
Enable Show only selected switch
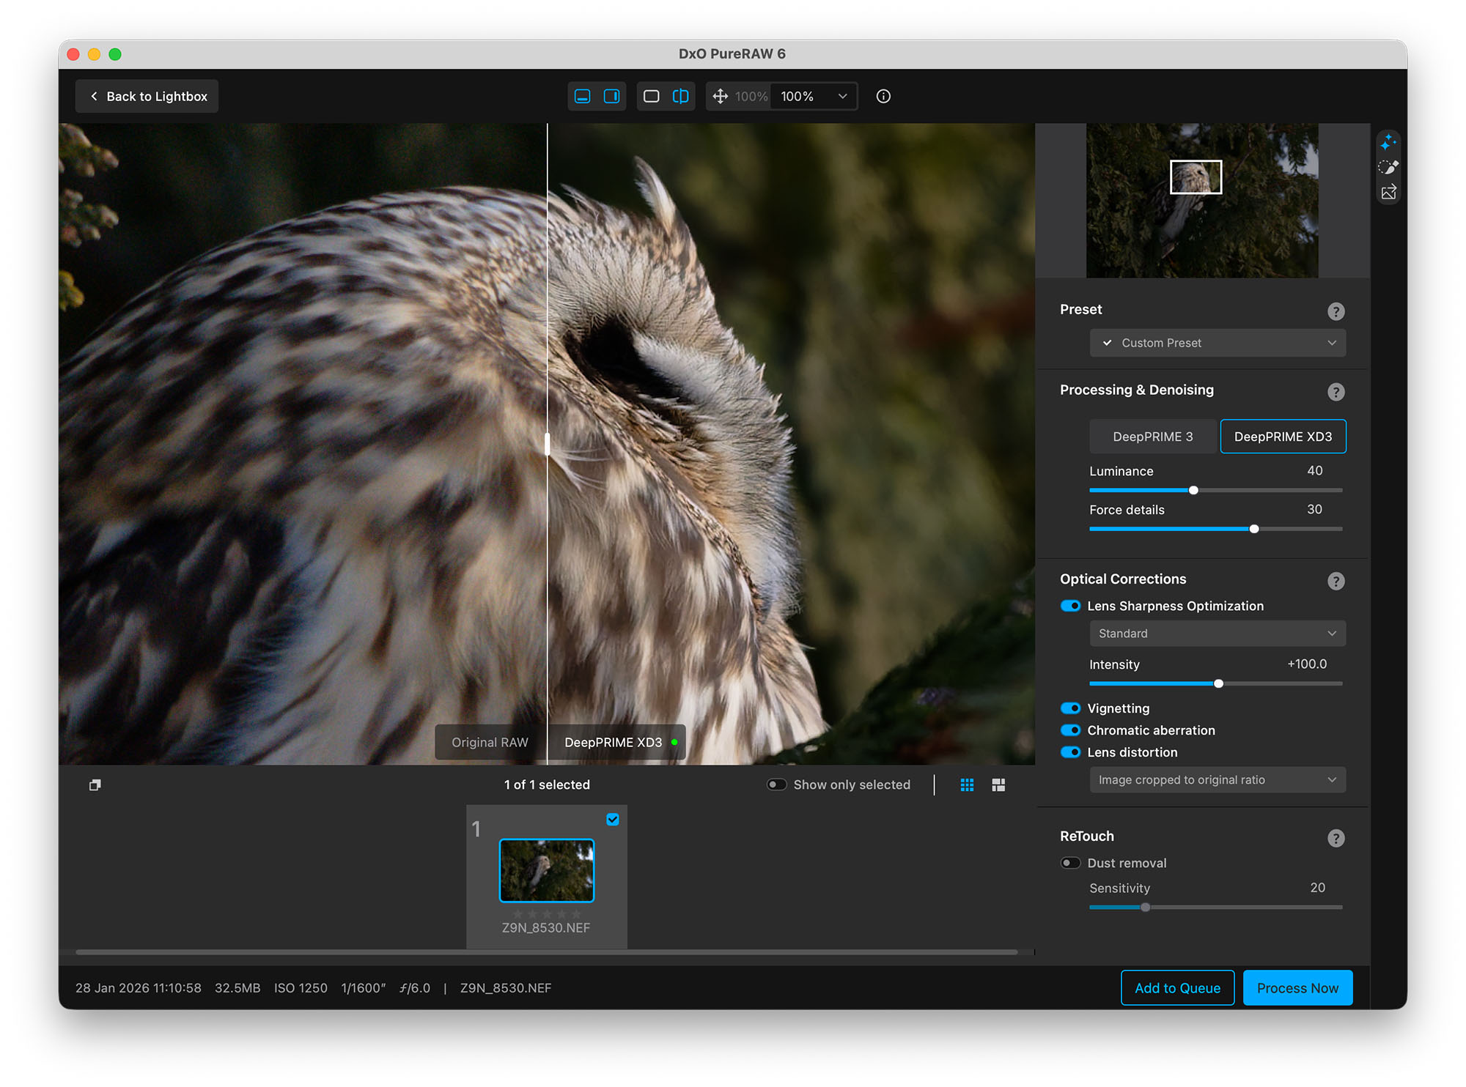(x=776, y=784)
